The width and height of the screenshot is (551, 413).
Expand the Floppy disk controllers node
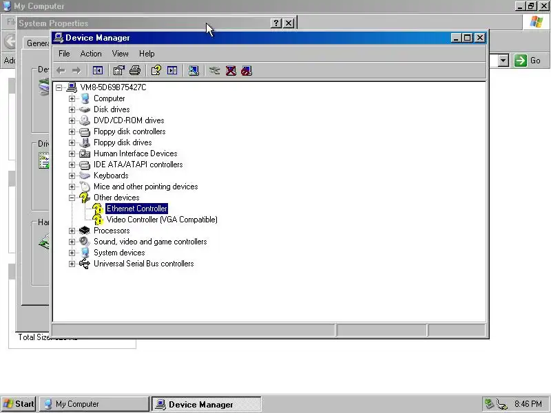(72, 131)
